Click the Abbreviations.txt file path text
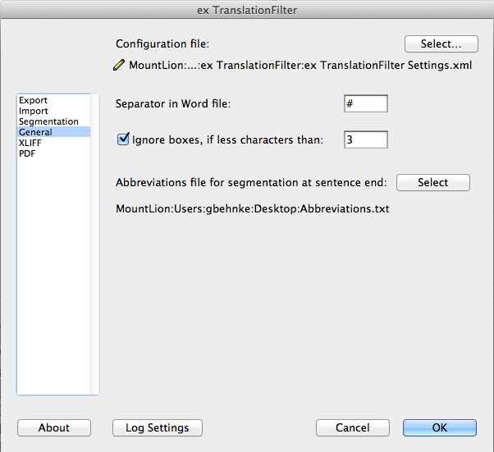Viewport: 494px width, 452px height. [x=253, y=209]
